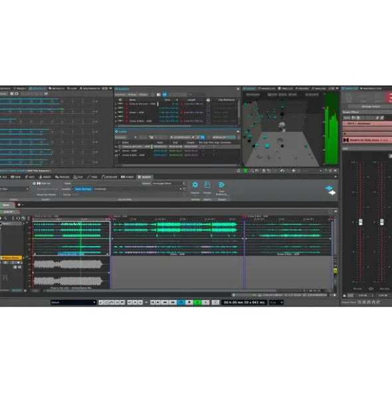Image resolution: width=392 pixels, height=393 pixels.
Task: Click the Renderer for Dolby Atmos plugin icon
Action: 346,140
